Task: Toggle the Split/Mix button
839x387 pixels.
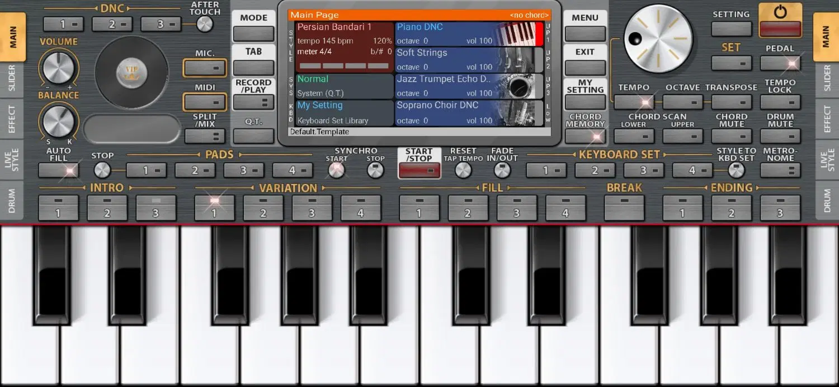Action: coord(205,136)
